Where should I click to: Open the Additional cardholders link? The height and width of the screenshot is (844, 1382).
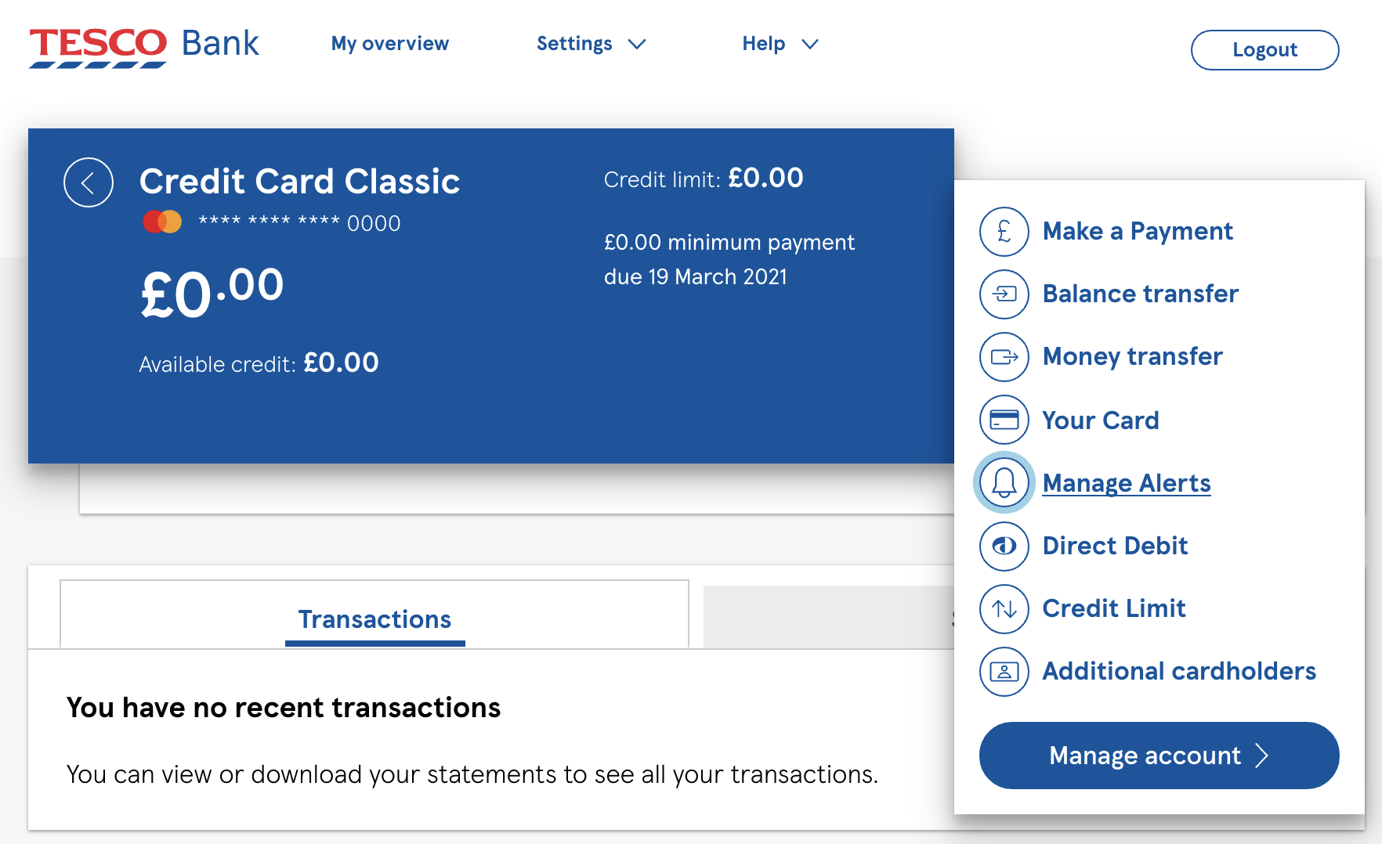tap(1179, 671)
